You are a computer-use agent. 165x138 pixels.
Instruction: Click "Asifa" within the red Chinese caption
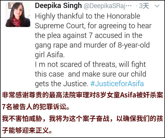coord(128,95)
